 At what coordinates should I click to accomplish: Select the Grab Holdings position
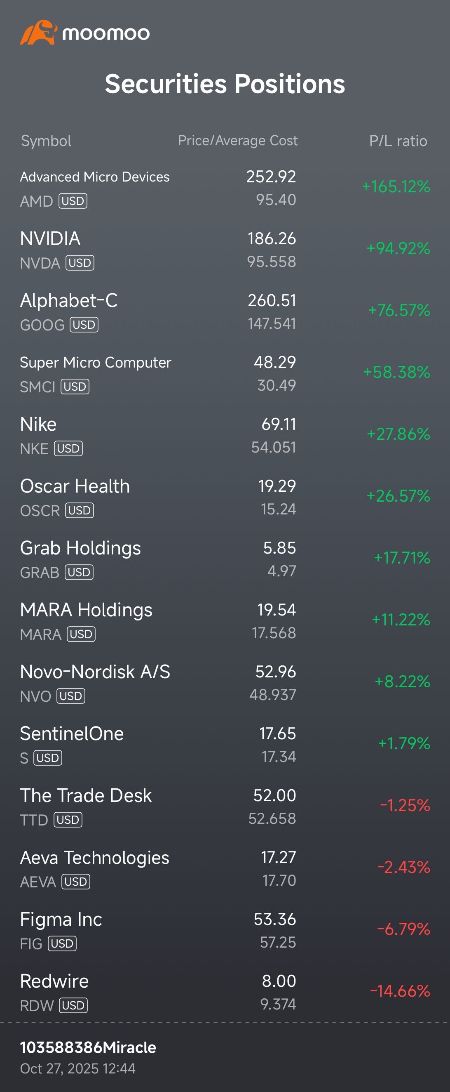pyautogui.click(x=80, y=548)
